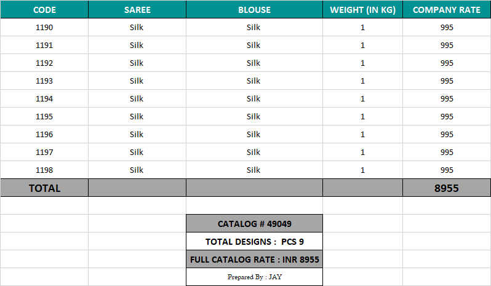Click the TOTAL DESIGNS : PCS 9 cell
Image resolution: width=491 pixels, height=286 pixels.
click(x=254, y=242)
